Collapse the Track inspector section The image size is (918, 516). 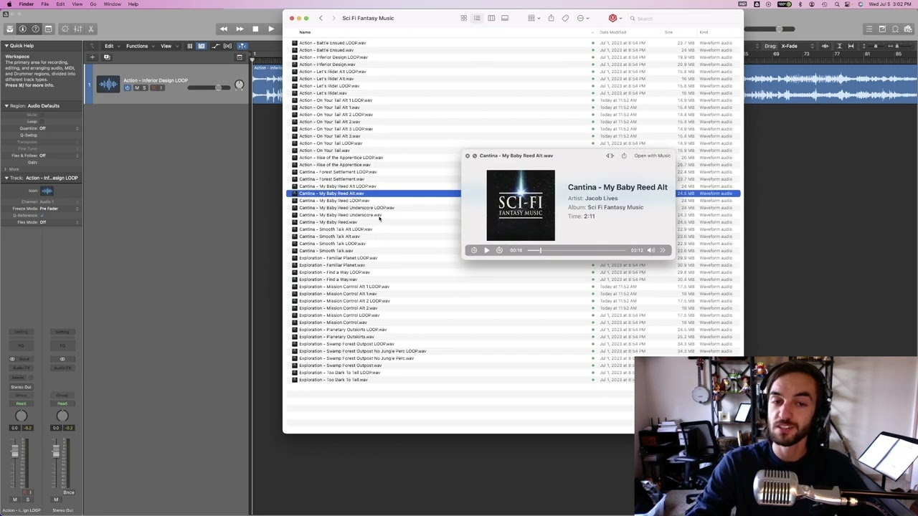coord(6,178)
